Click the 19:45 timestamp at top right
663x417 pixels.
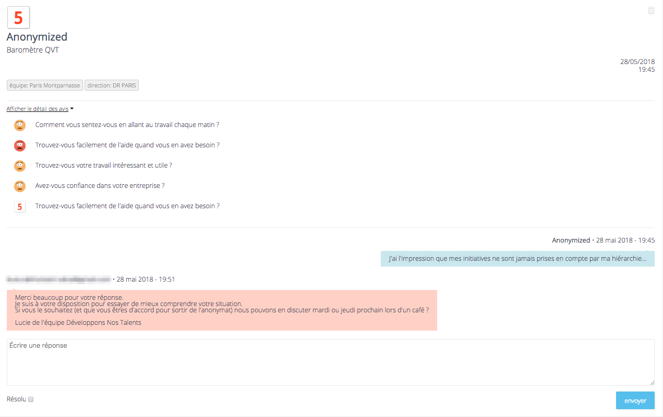tap(646, 69)
